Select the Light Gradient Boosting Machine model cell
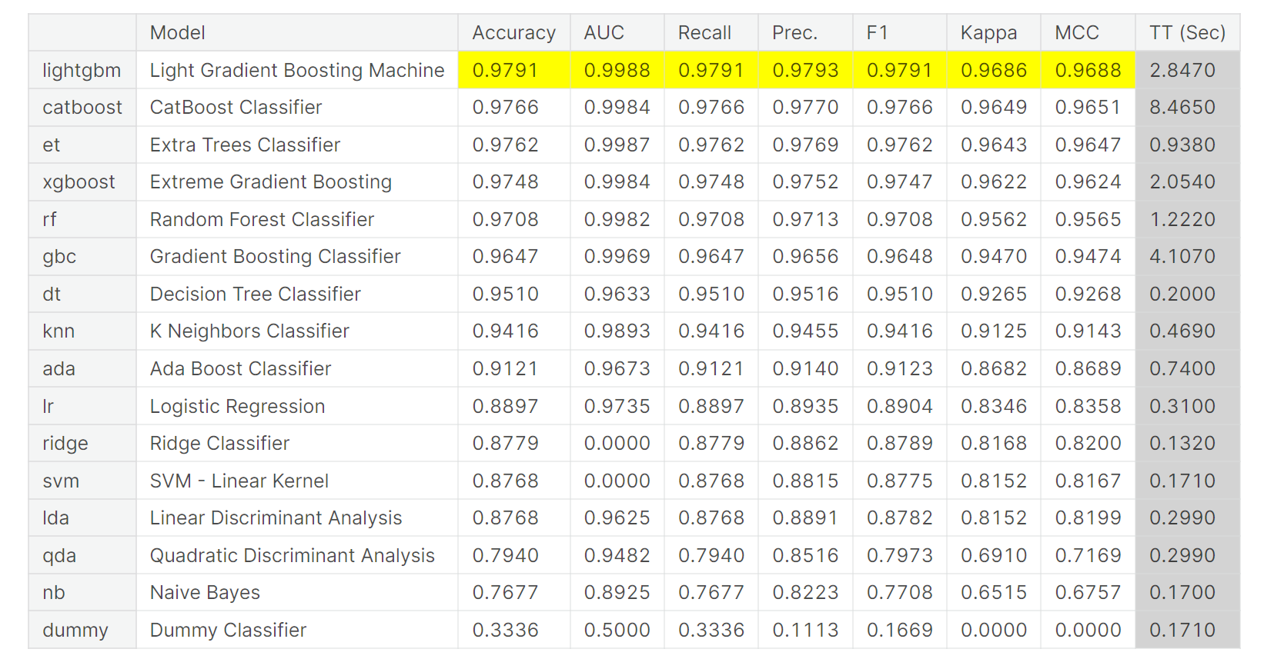Viewport: 1264px width, 659px height. click(x=297, y=71)
